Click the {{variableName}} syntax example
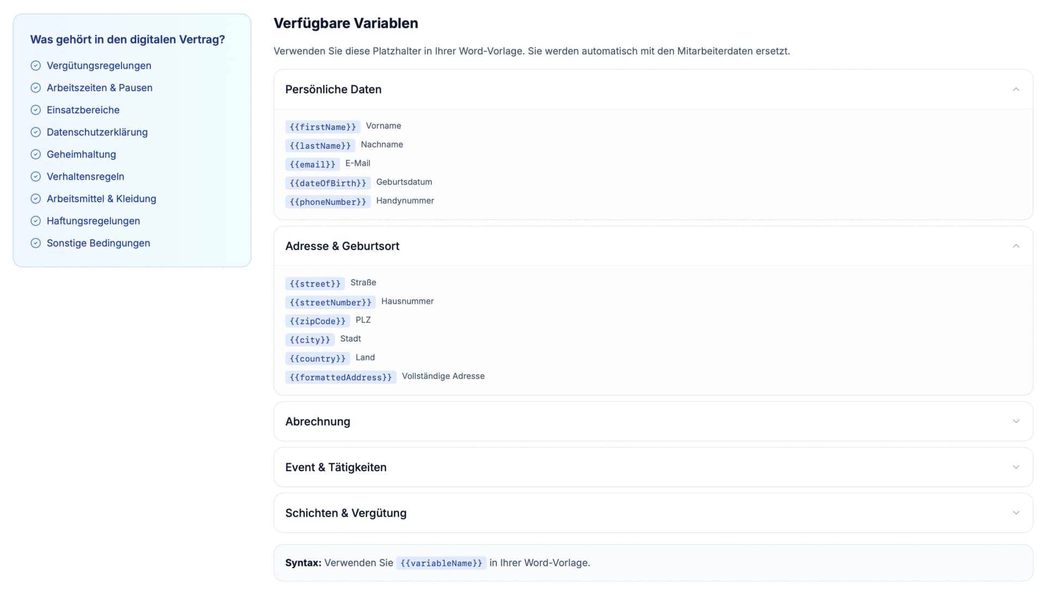The image size is (1046, 596). click(441, 563)
